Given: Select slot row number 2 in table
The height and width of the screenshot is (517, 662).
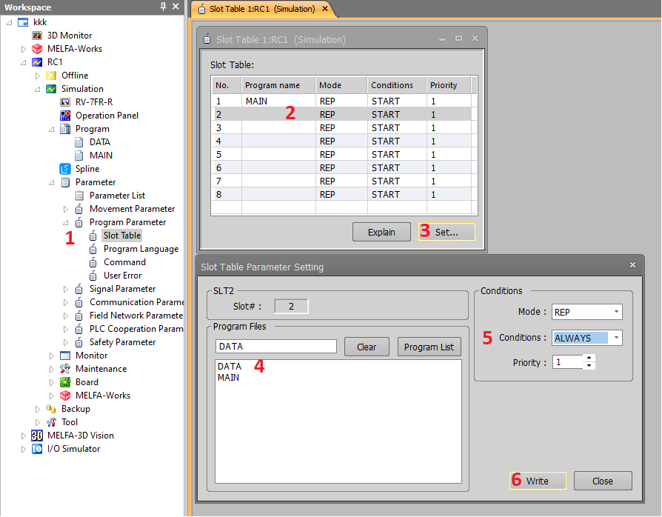Looking at the screenshot, I should tap(341, 115).
